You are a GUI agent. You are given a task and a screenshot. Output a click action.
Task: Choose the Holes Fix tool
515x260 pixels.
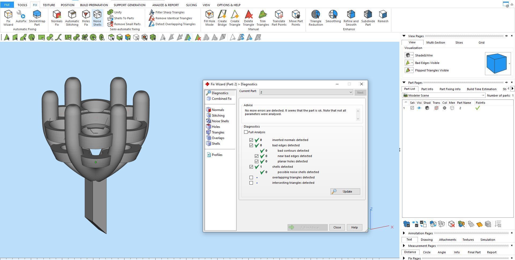pos(86,18)
